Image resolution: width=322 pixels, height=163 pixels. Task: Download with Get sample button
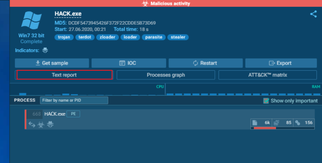pos(52,63)
